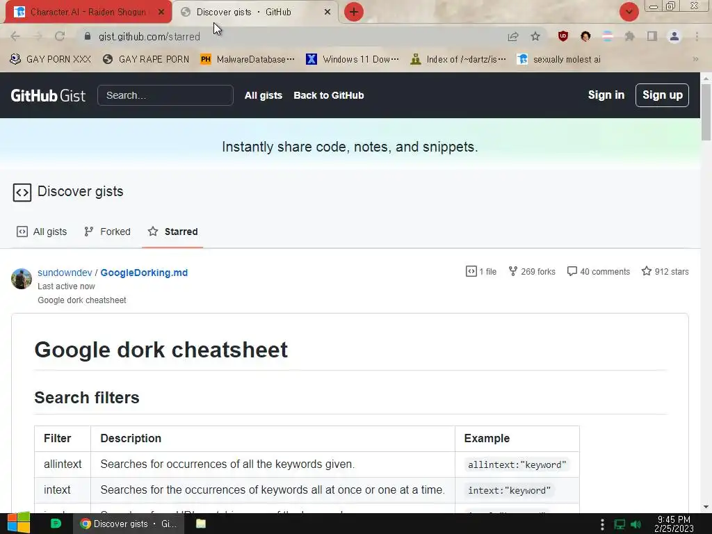Open the MalwareDatabase bookmark

[x=248, y=59]
